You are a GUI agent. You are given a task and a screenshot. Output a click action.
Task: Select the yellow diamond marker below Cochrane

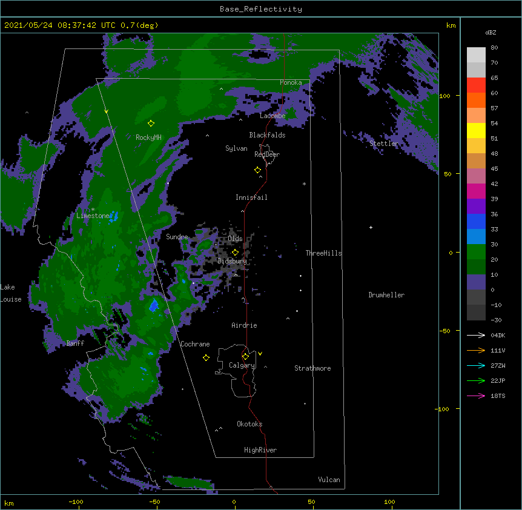click(x=206, y=357)
